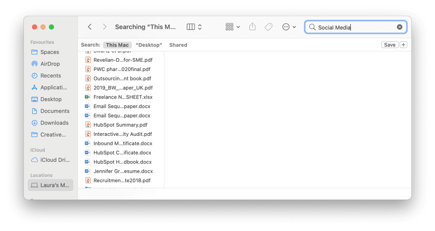Select the Shared search scope
Screen dimensions: 435x231
click(x=178, y=45)
